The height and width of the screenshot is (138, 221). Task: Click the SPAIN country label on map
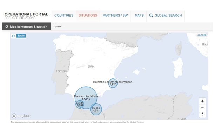pyautogui.click(x=91, y=67)
